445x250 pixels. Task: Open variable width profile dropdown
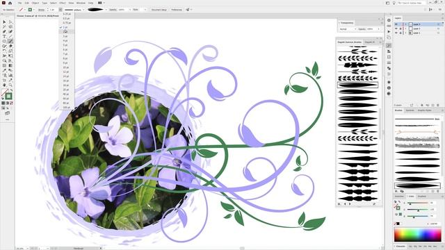[x=83, y=10]
